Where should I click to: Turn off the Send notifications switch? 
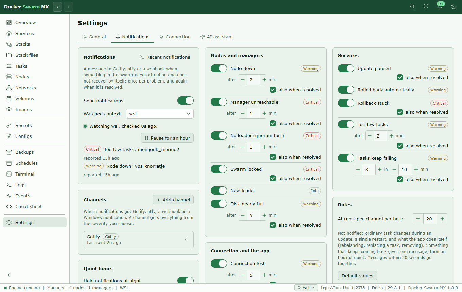point(185,101)
